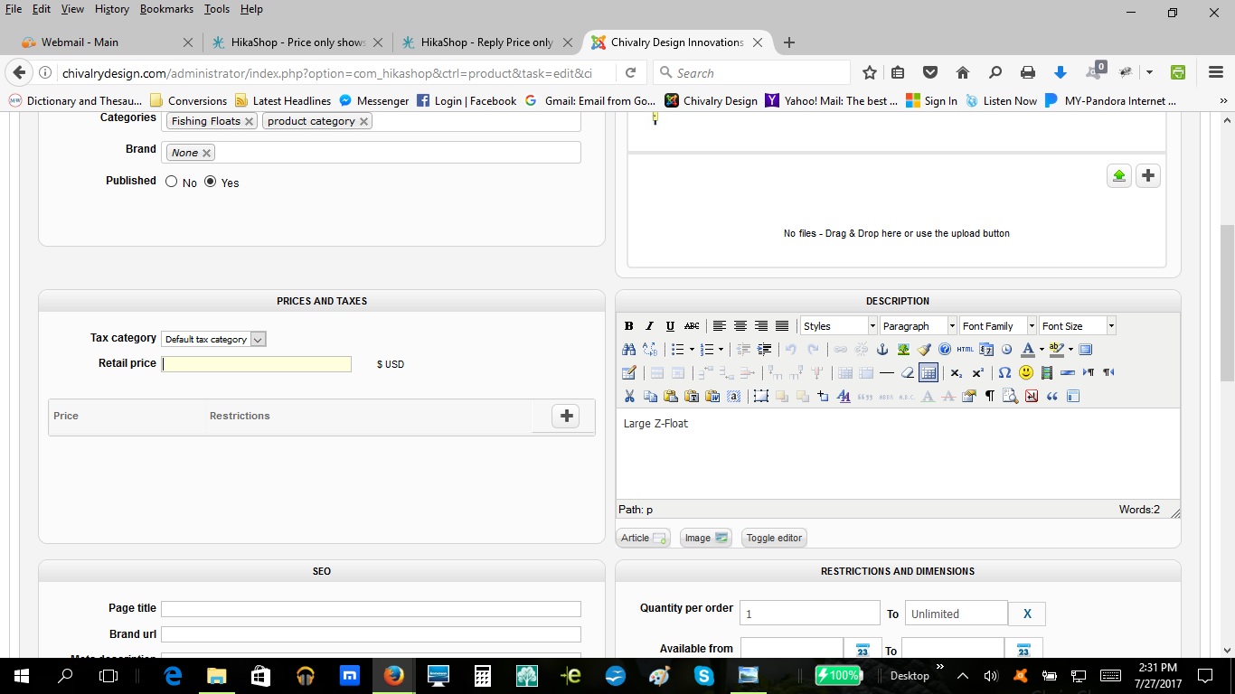Open the Firefox downloads arrow
This screenshot has width=1235, height=694.
pyautogui.click(x=1061, y=72)
